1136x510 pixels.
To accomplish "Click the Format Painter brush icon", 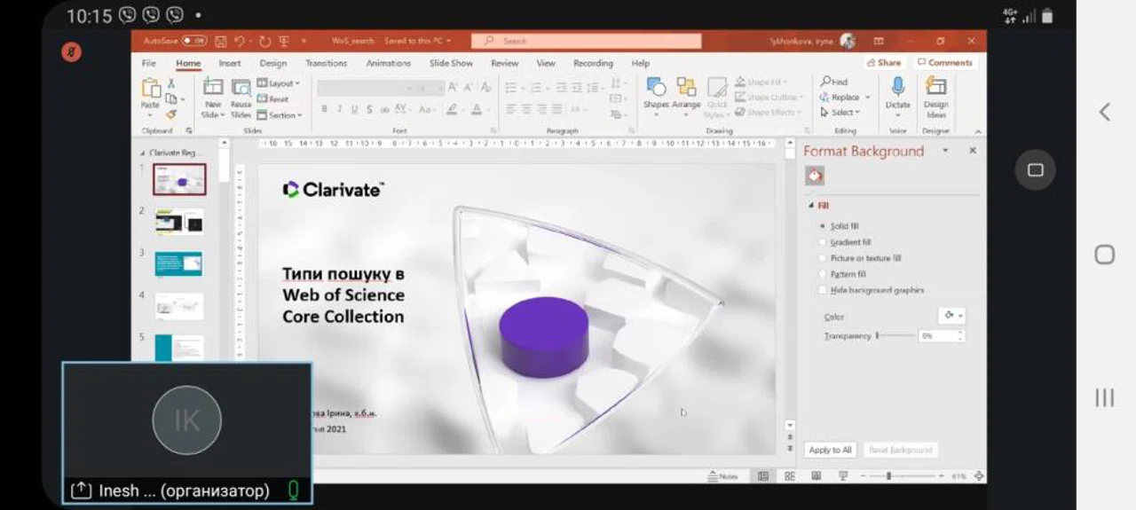I will [171, 114].
